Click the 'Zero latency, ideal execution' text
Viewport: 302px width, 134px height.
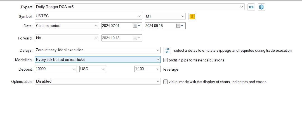click(60, 50)
